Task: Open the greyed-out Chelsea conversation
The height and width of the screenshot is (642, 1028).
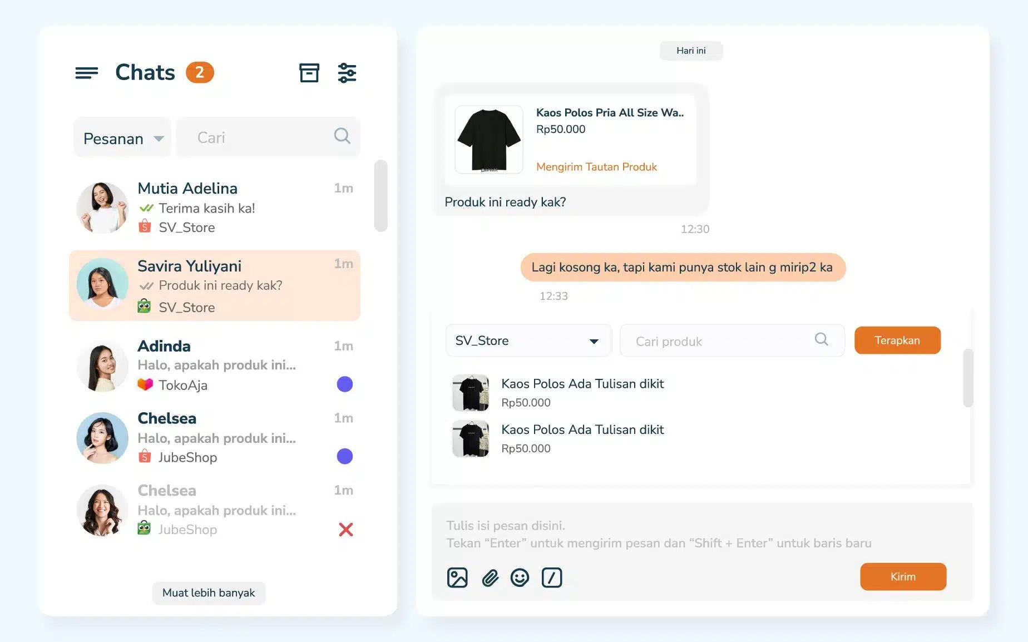Action: tap(215, 510)
